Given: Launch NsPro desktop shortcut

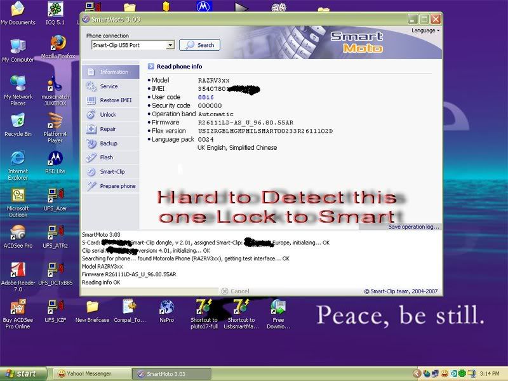Looking at the screenshot, I should [x=166, y=311].
